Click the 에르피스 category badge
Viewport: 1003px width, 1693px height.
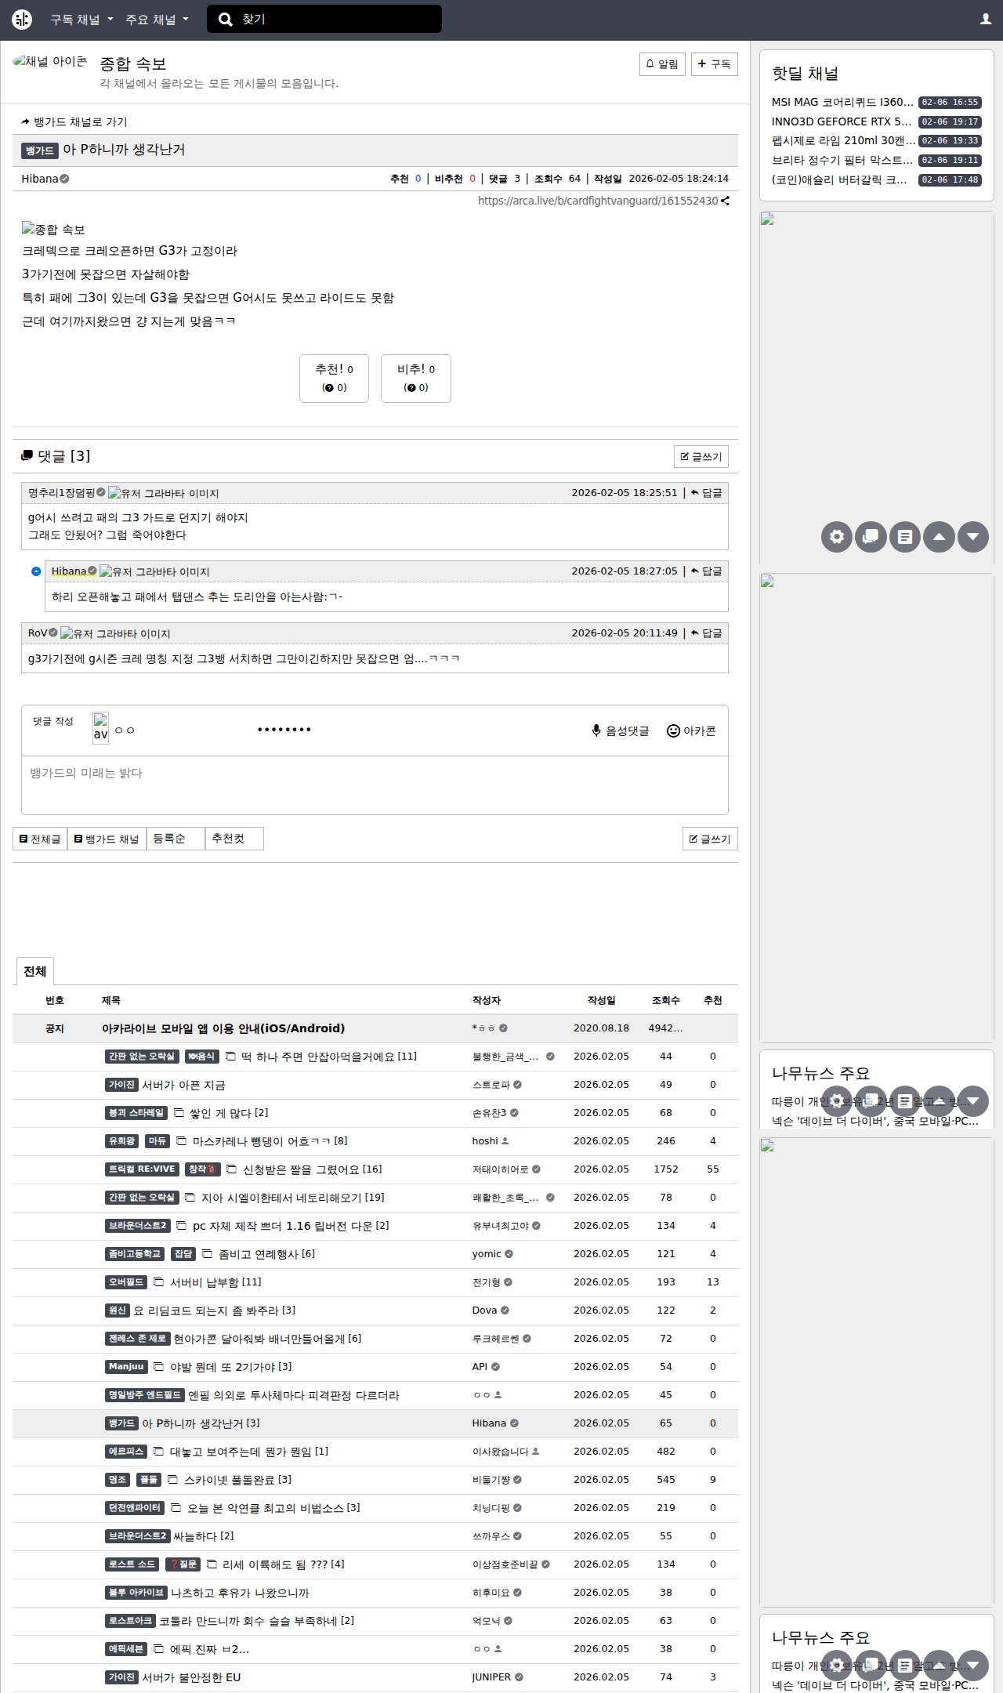point(126,1452)
